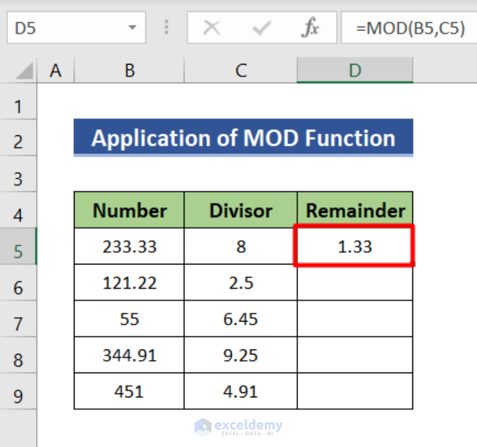Select empty Remainder cell in row 9
The image size is (477, 447).
point(355,391)
